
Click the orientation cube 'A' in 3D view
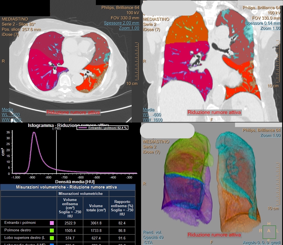click(x=269, y=231)
